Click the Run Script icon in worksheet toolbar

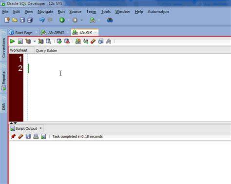(20, 41)
